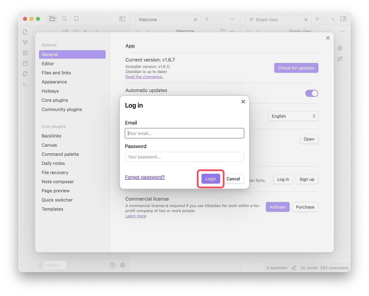Close the Graph view tab

point(306,20)
